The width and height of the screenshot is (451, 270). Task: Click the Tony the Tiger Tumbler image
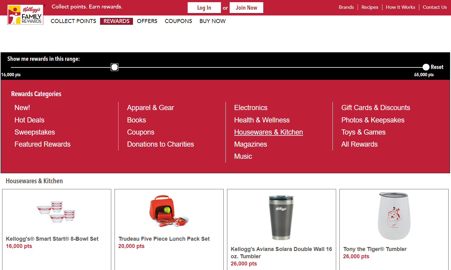394,216
